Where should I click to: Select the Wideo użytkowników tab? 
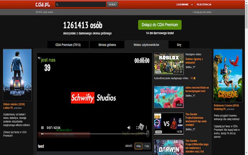click(146, 45)
